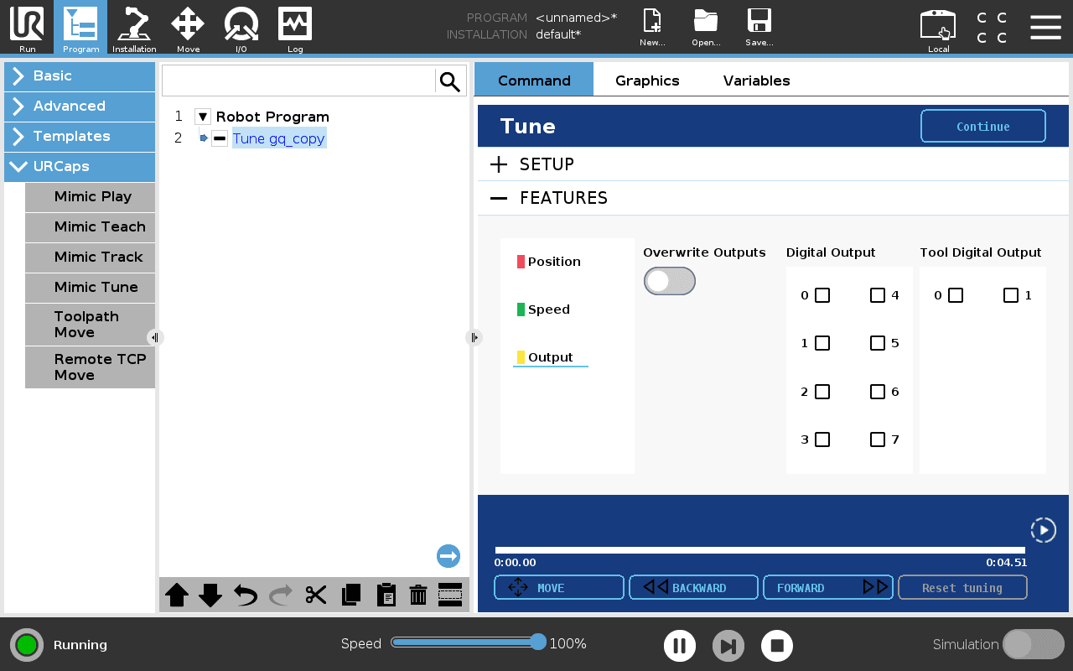The width and height of the screenshot is (1073, 671).
Task: Toggle the Overwrite Outputs switch
Action: click(x=669, y=282)
